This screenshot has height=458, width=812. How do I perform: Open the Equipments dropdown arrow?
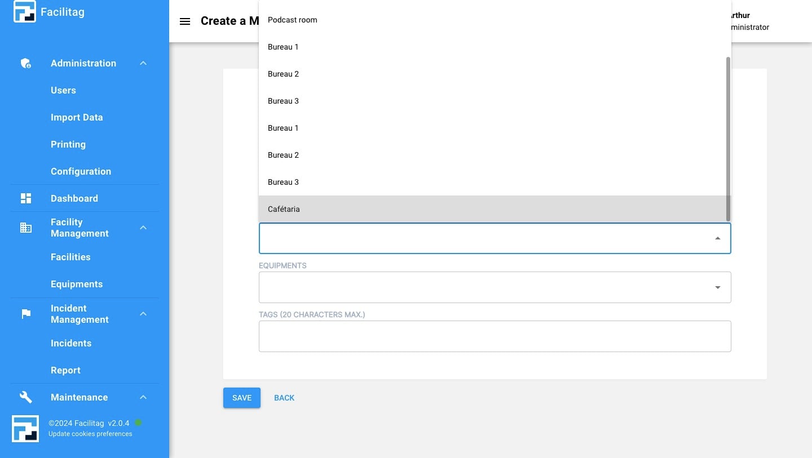717,287
